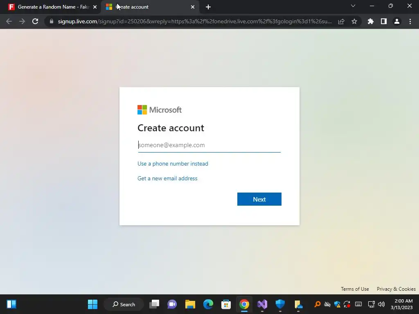Open Chrome three-dot menu

tap(410, 21)
